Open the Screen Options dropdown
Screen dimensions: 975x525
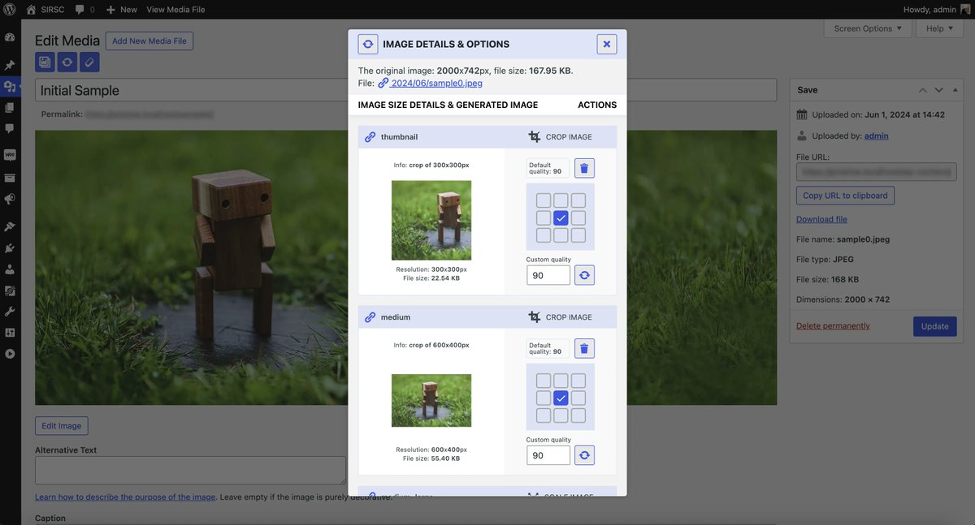[868, 28]
